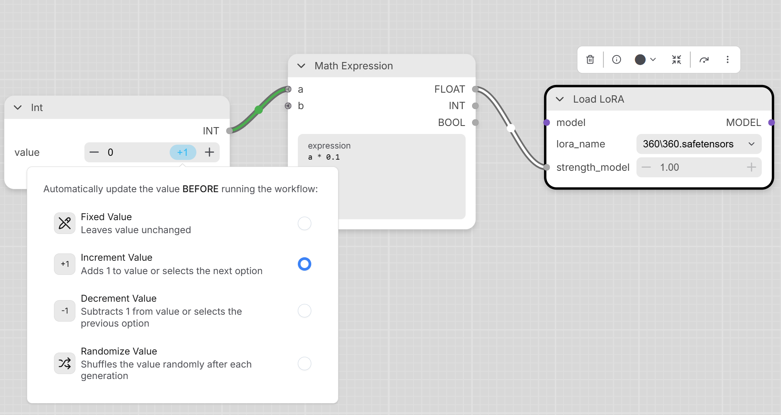Click input socket a on Math Expression

click(288, 89)
